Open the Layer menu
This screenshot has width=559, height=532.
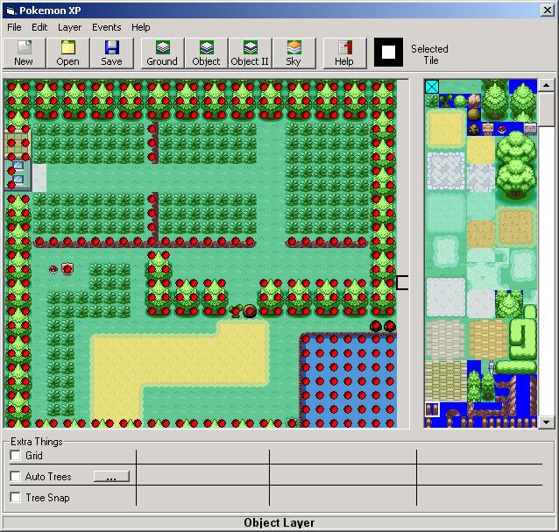click(x=69, y=27)
